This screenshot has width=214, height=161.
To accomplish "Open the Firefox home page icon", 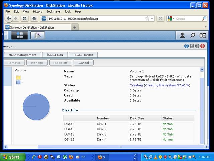I will [x=34, y=18].
